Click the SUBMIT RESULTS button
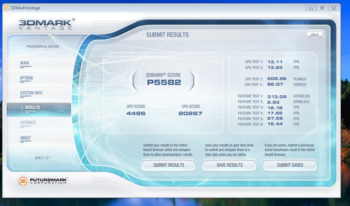Screen dimensions: 350x206 [x=168, y=165]
